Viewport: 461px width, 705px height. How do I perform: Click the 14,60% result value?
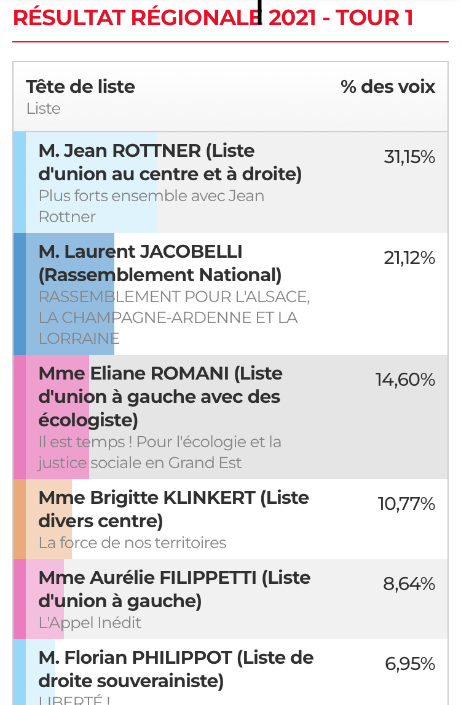pyautogui.click(x=405, y=380)
